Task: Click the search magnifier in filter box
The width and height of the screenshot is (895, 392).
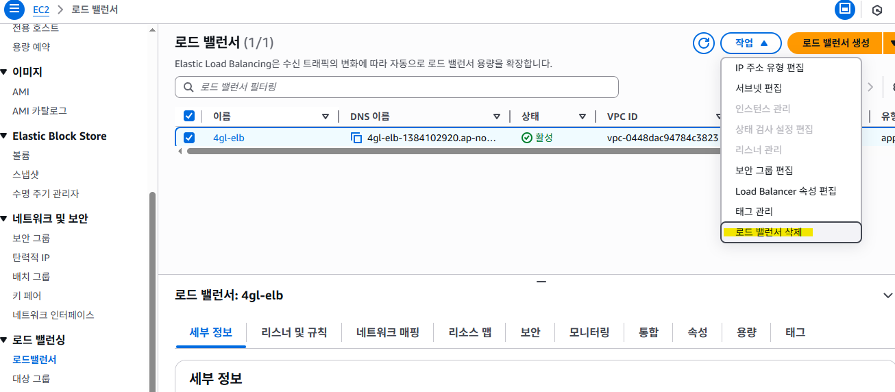Action: [x=188, y=88]
